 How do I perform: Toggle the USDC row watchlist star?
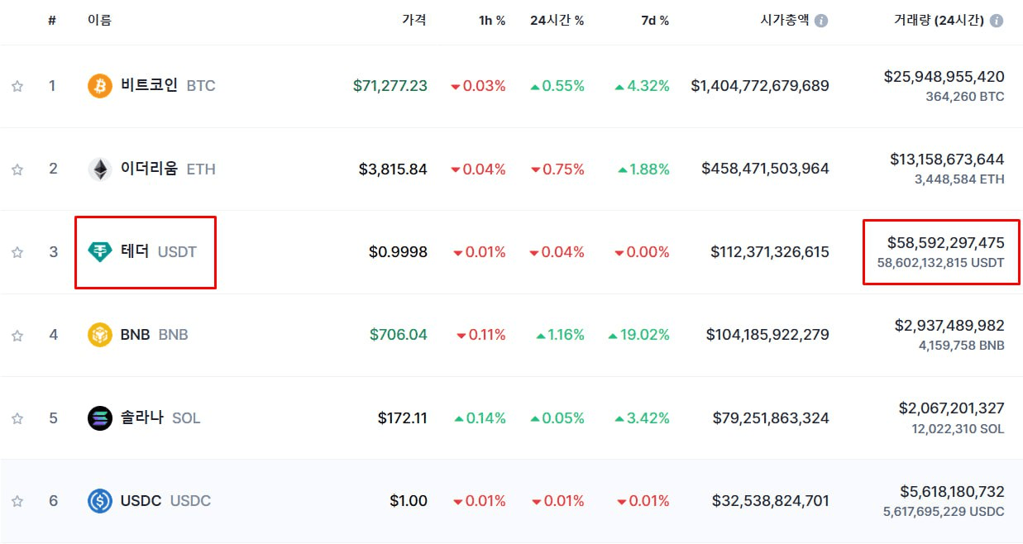pos(17,501)
